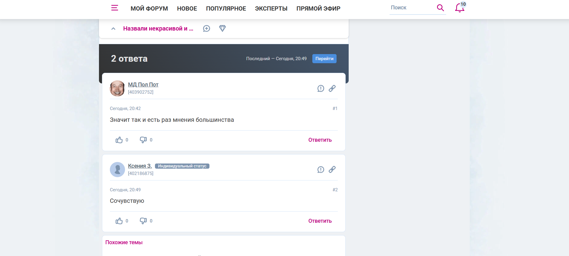Click МД Пол Пот's avatar photo
569x256 pixels.
coord(117,88)
